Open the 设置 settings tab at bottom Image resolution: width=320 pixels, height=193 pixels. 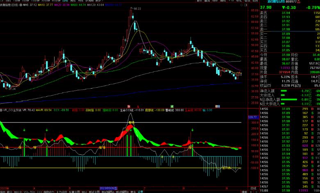(x=141, y=192)
